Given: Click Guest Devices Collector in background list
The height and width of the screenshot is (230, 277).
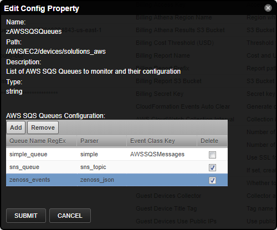Looking at the screenshot, I should [x=168, y=196].
